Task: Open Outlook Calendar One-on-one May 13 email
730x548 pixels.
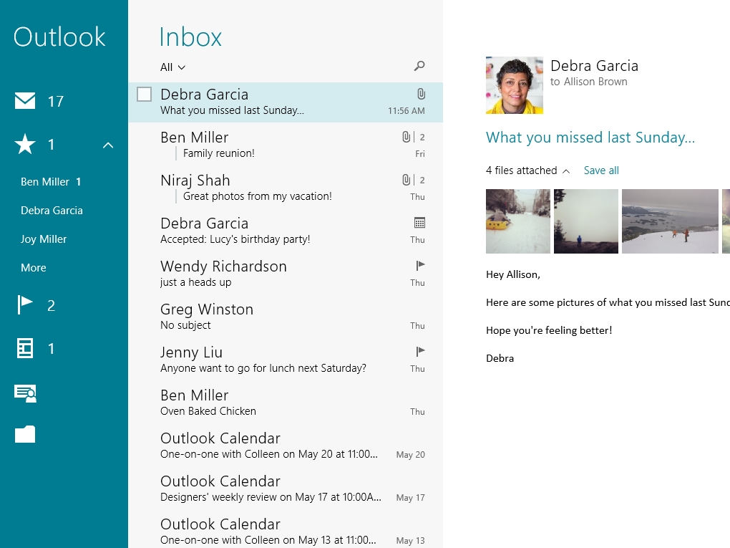Action: (286, 531)
